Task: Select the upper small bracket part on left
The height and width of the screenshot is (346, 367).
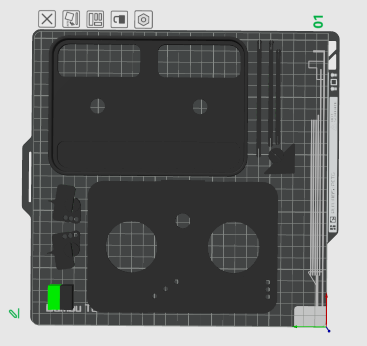Action: 68,203
